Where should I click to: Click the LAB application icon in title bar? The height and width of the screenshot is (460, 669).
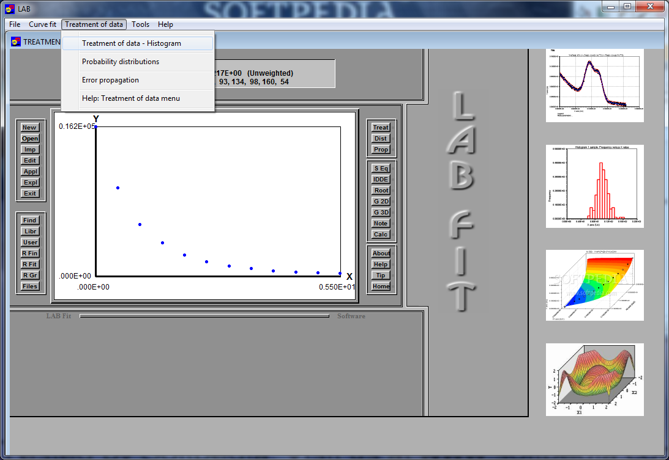9,9
